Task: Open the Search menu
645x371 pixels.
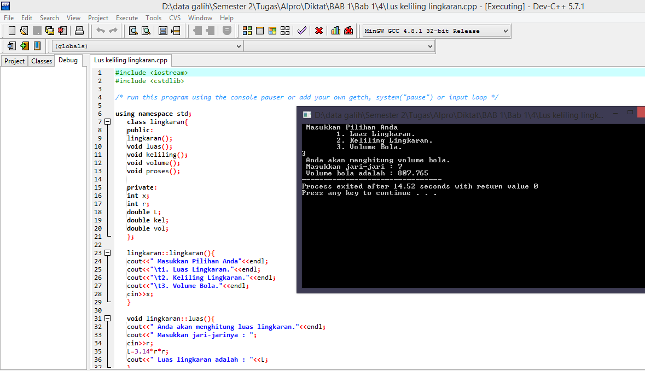Action: [x=49, y=18]
